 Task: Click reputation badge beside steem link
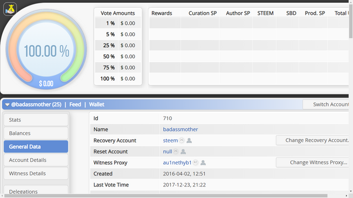tap(181, 140)
